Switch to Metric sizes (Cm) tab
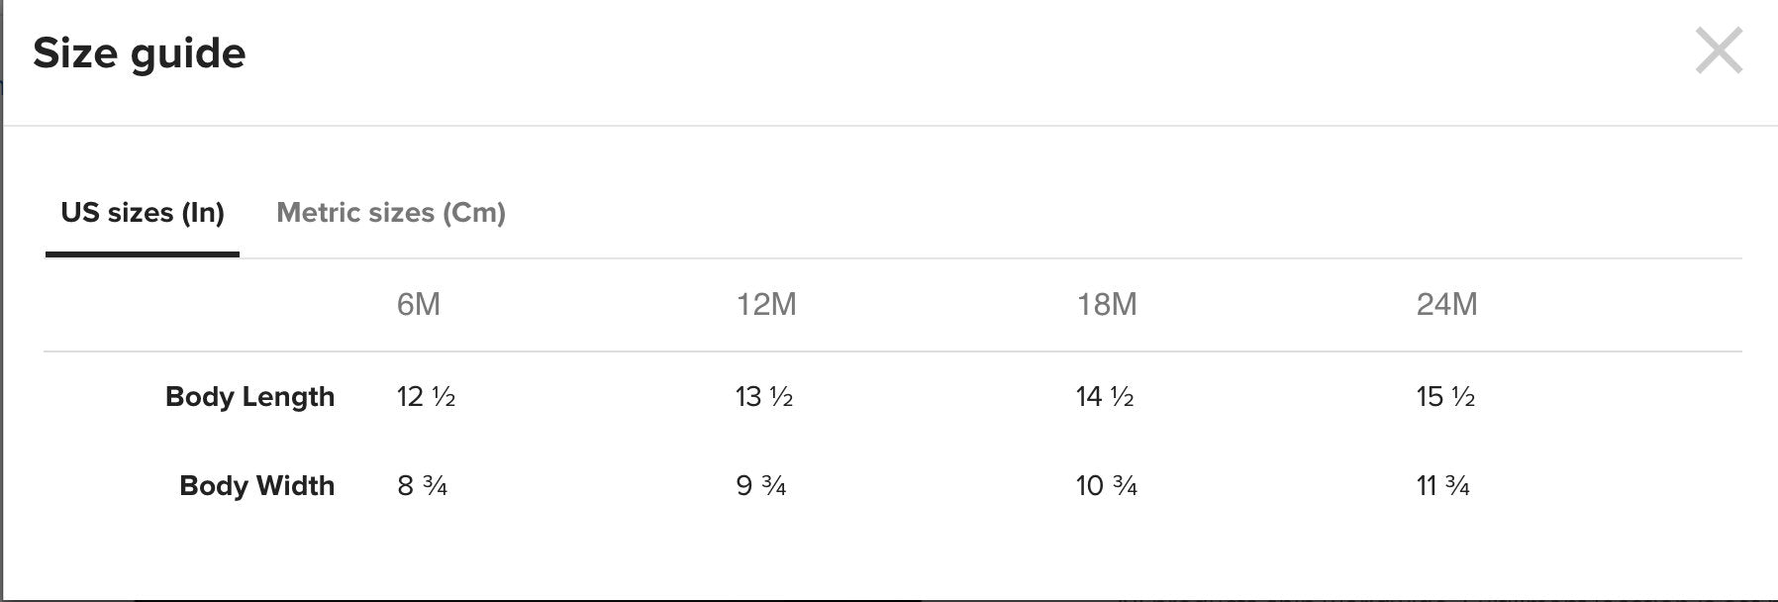The height and width of the screenshot is (602, 1778). [x=391, y=212]
